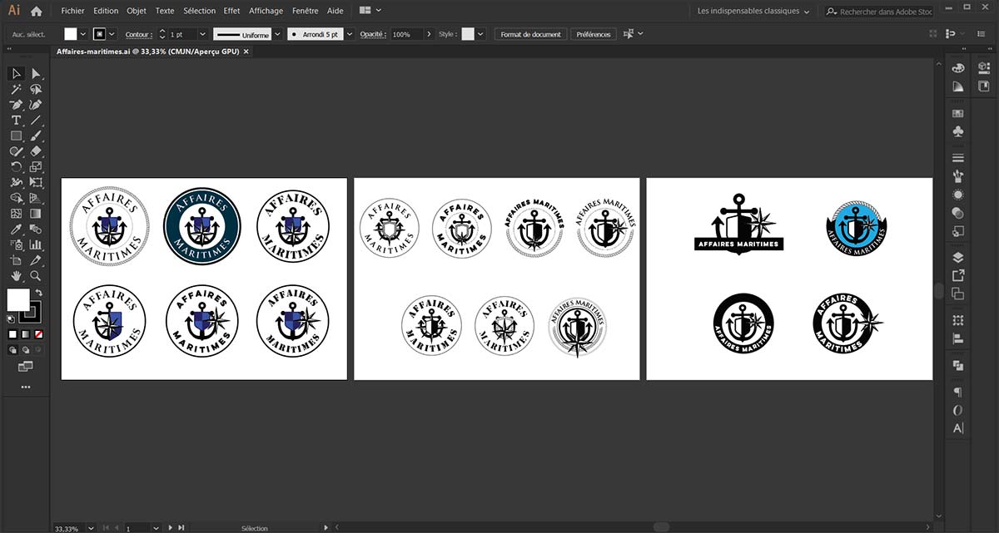Open the Effet menu
The image size is (999, 533).
(231, 12)
